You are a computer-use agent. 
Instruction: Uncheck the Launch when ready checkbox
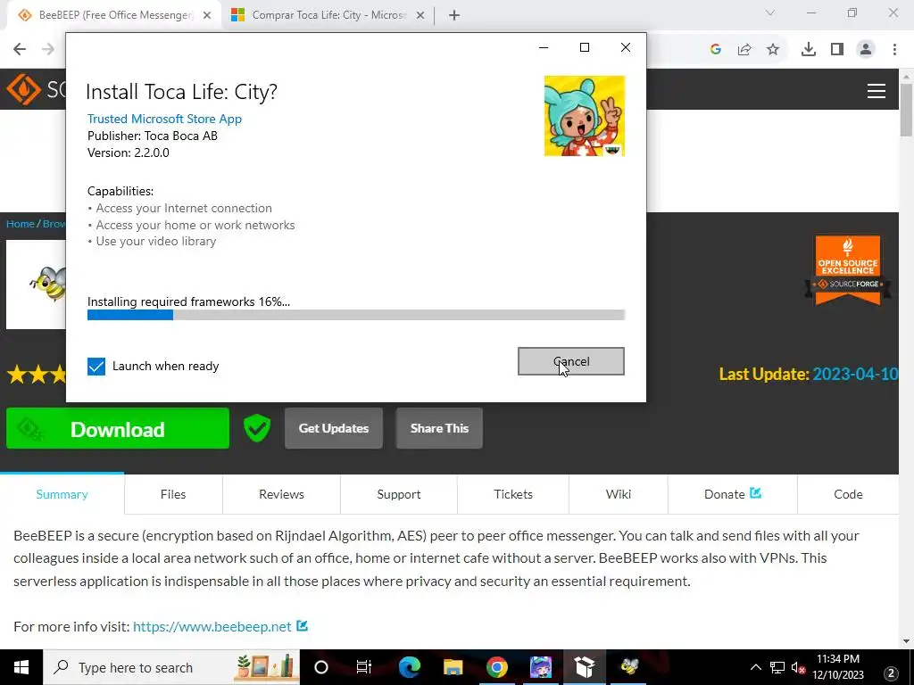[96, 367]
